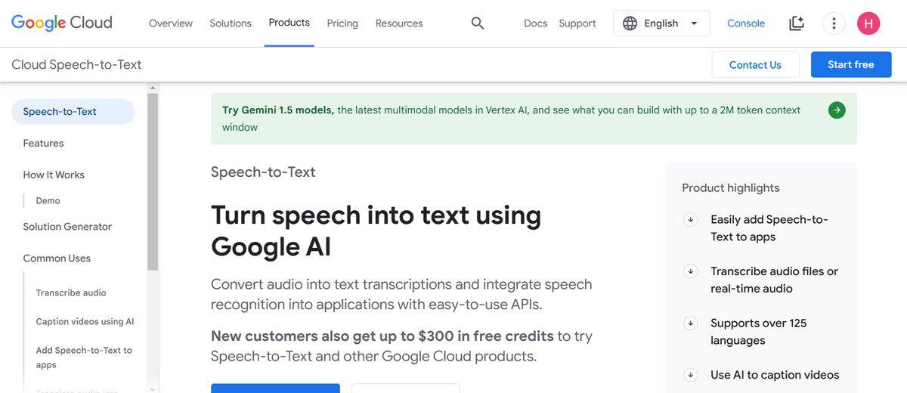
Task: Open the H user account avatar
Action: (x=868, y=23)
